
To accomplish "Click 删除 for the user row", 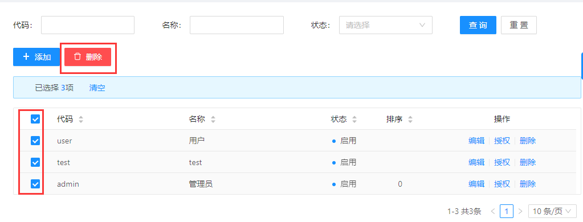I will click(528, 141).
